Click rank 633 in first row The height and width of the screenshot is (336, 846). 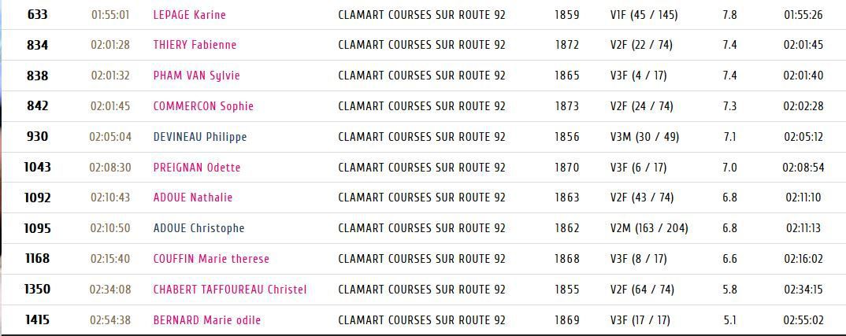pos(37,15)
